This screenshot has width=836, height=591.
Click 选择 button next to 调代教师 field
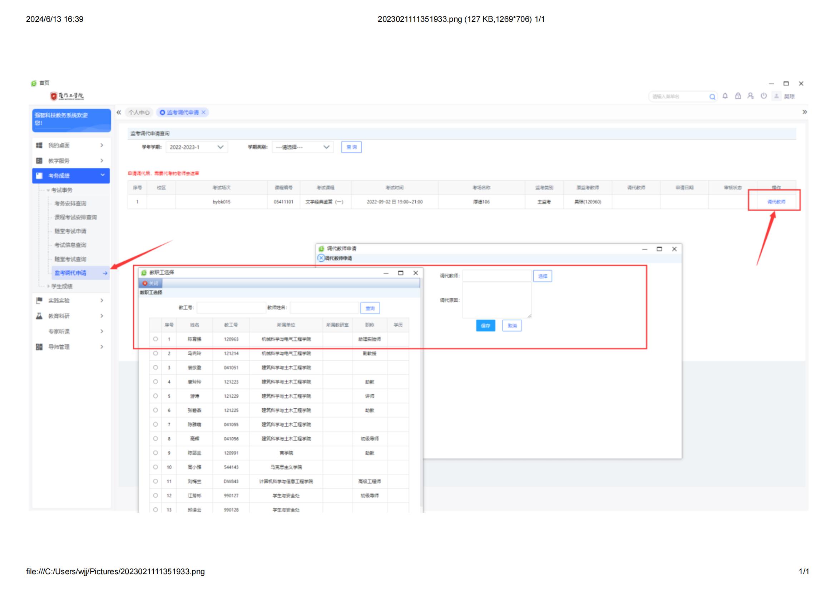tap(542, 276)
